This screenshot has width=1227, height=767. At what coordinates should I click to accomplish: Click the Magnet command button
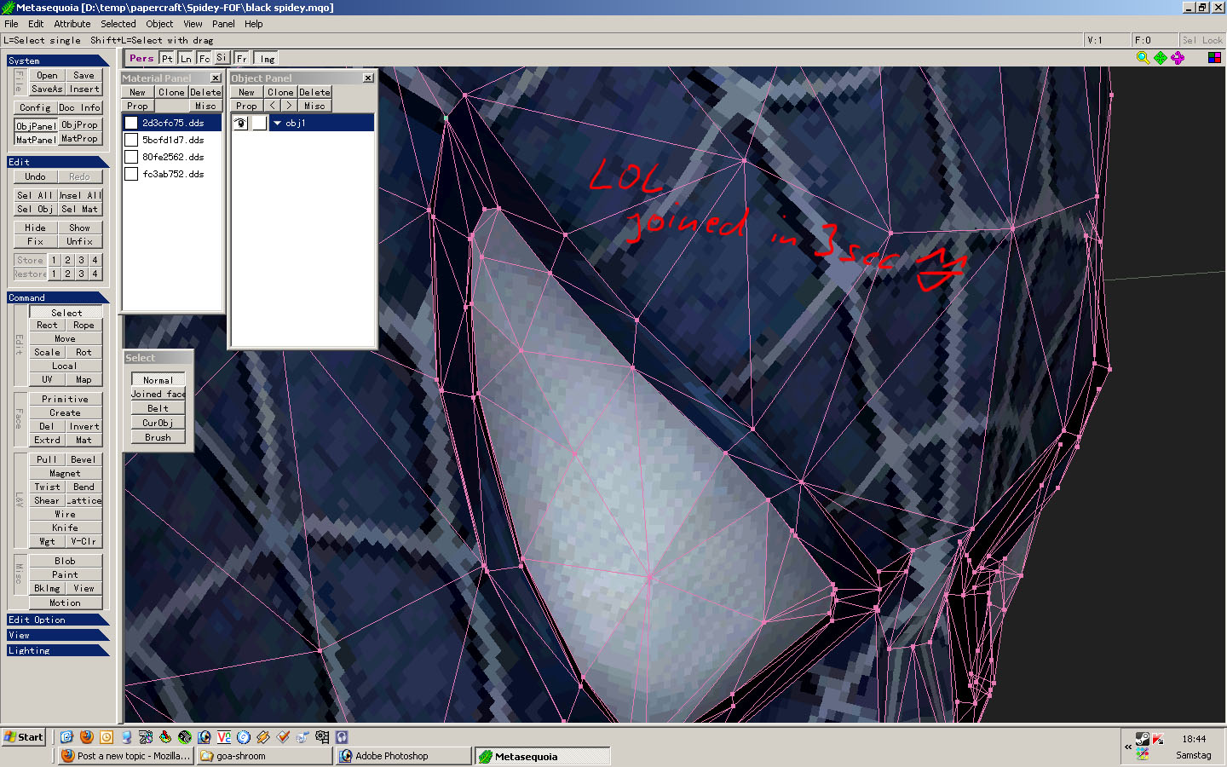pyautogui.click(x=66, y=473)
